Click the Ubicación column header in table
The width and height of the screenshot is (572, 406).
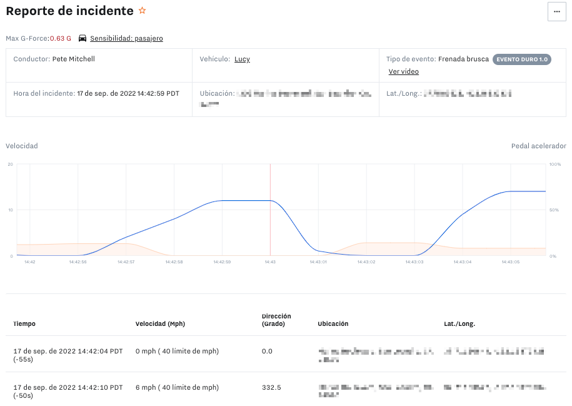(333, 324)
